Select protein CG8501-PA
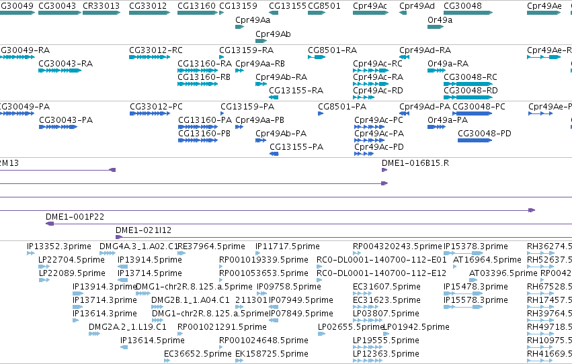Screen dimensions: 572x364 321,113
